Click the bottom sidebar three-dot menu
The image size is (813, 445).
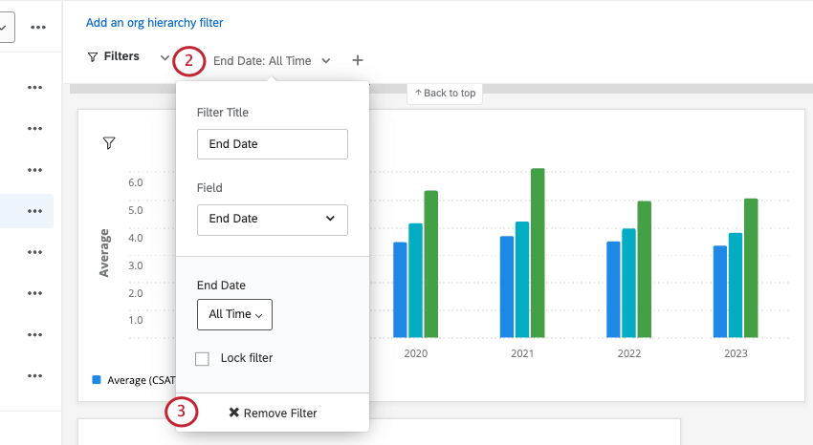pyautogui.click(x=35, y=376)
